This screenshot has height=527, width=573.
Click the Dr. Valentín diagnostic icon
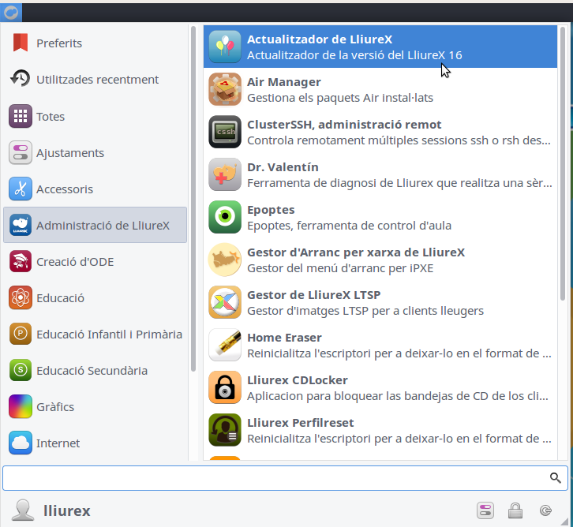pos(225,174)
